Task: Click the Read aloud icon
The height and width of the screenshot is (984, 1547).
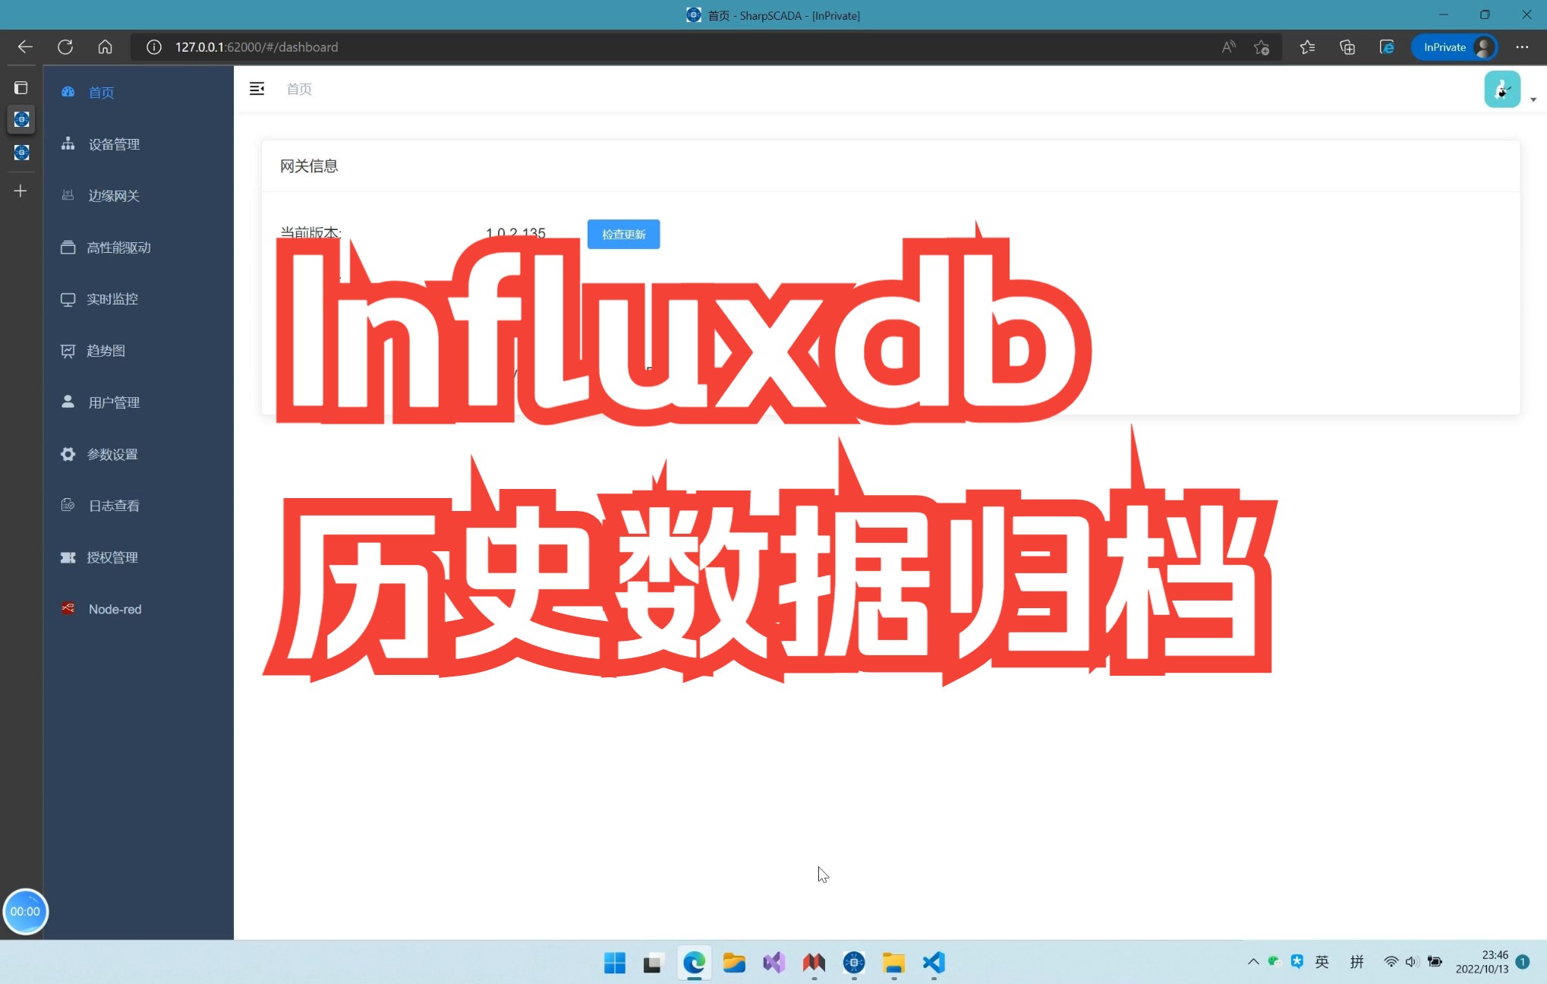Action: tap(1228, 47)
